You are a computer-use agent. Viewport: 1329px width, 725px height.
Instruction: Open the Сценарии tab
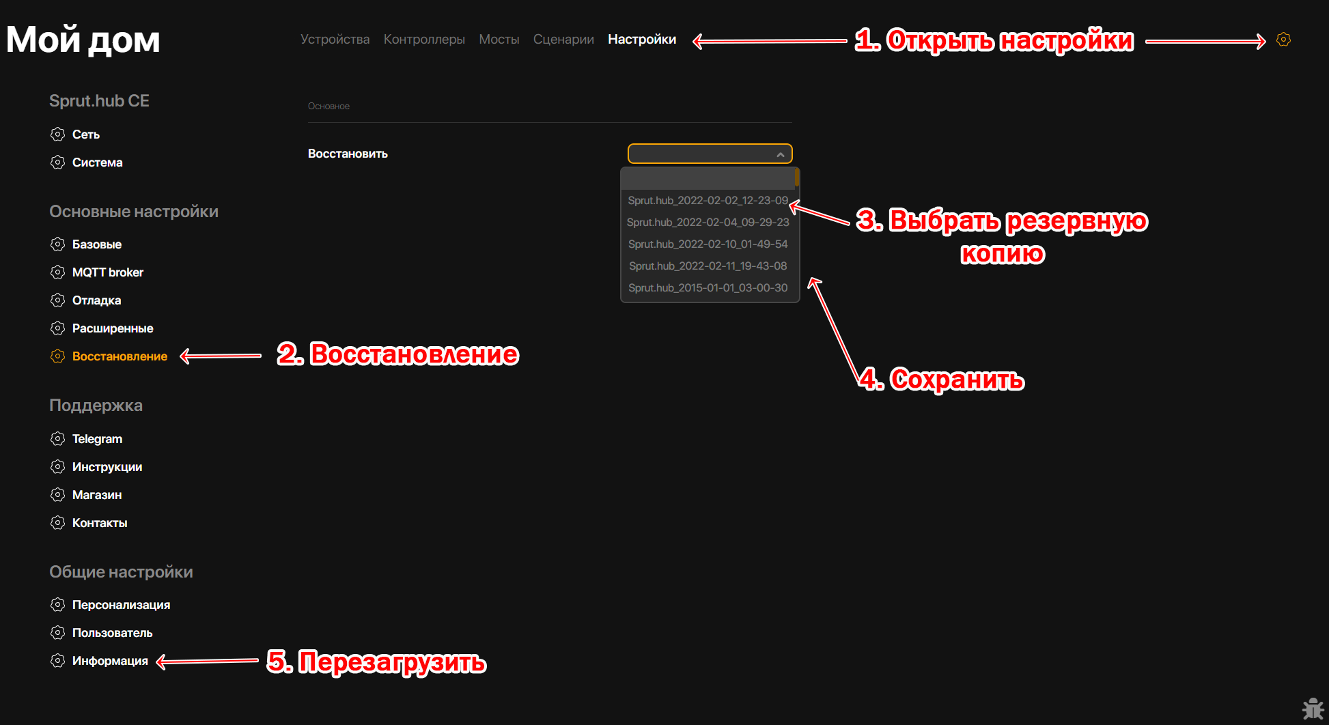[563, 40]
